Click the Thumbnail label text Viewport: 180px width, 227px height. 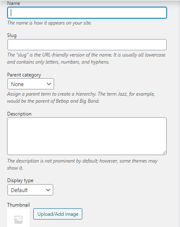point(19,205)
